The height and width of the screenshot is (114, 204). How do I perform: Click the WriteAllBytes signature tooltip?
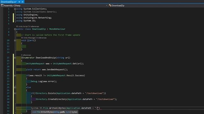coord(55,112)
